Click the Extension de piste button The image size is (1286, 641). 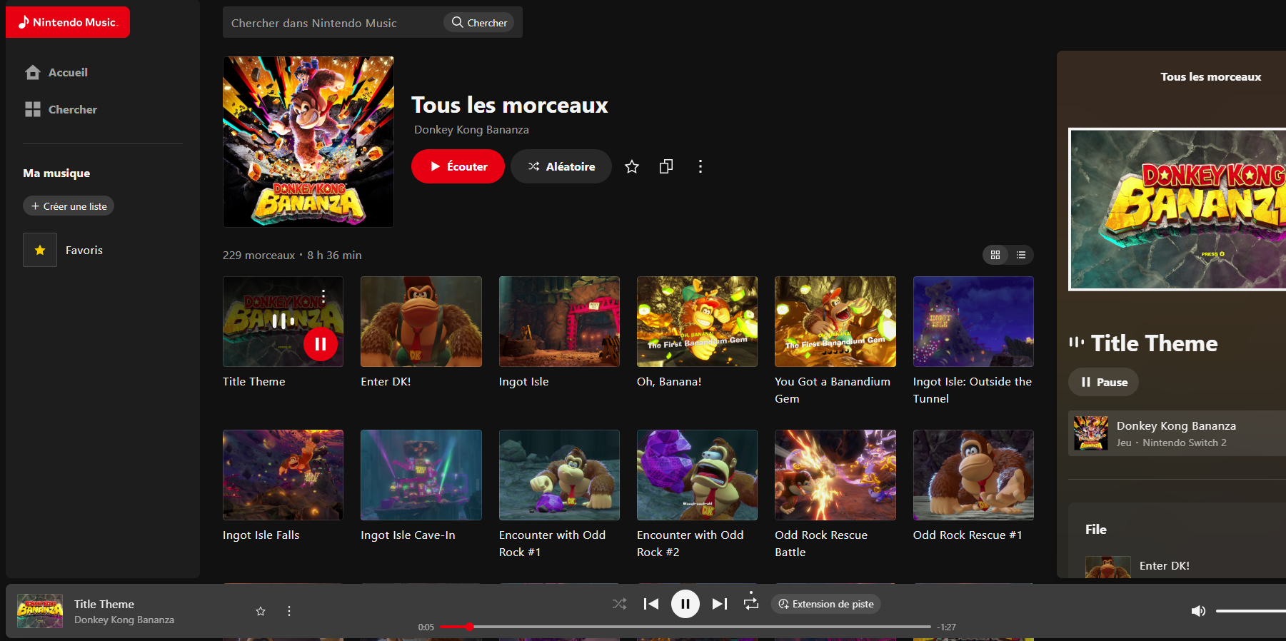(826, 604)
